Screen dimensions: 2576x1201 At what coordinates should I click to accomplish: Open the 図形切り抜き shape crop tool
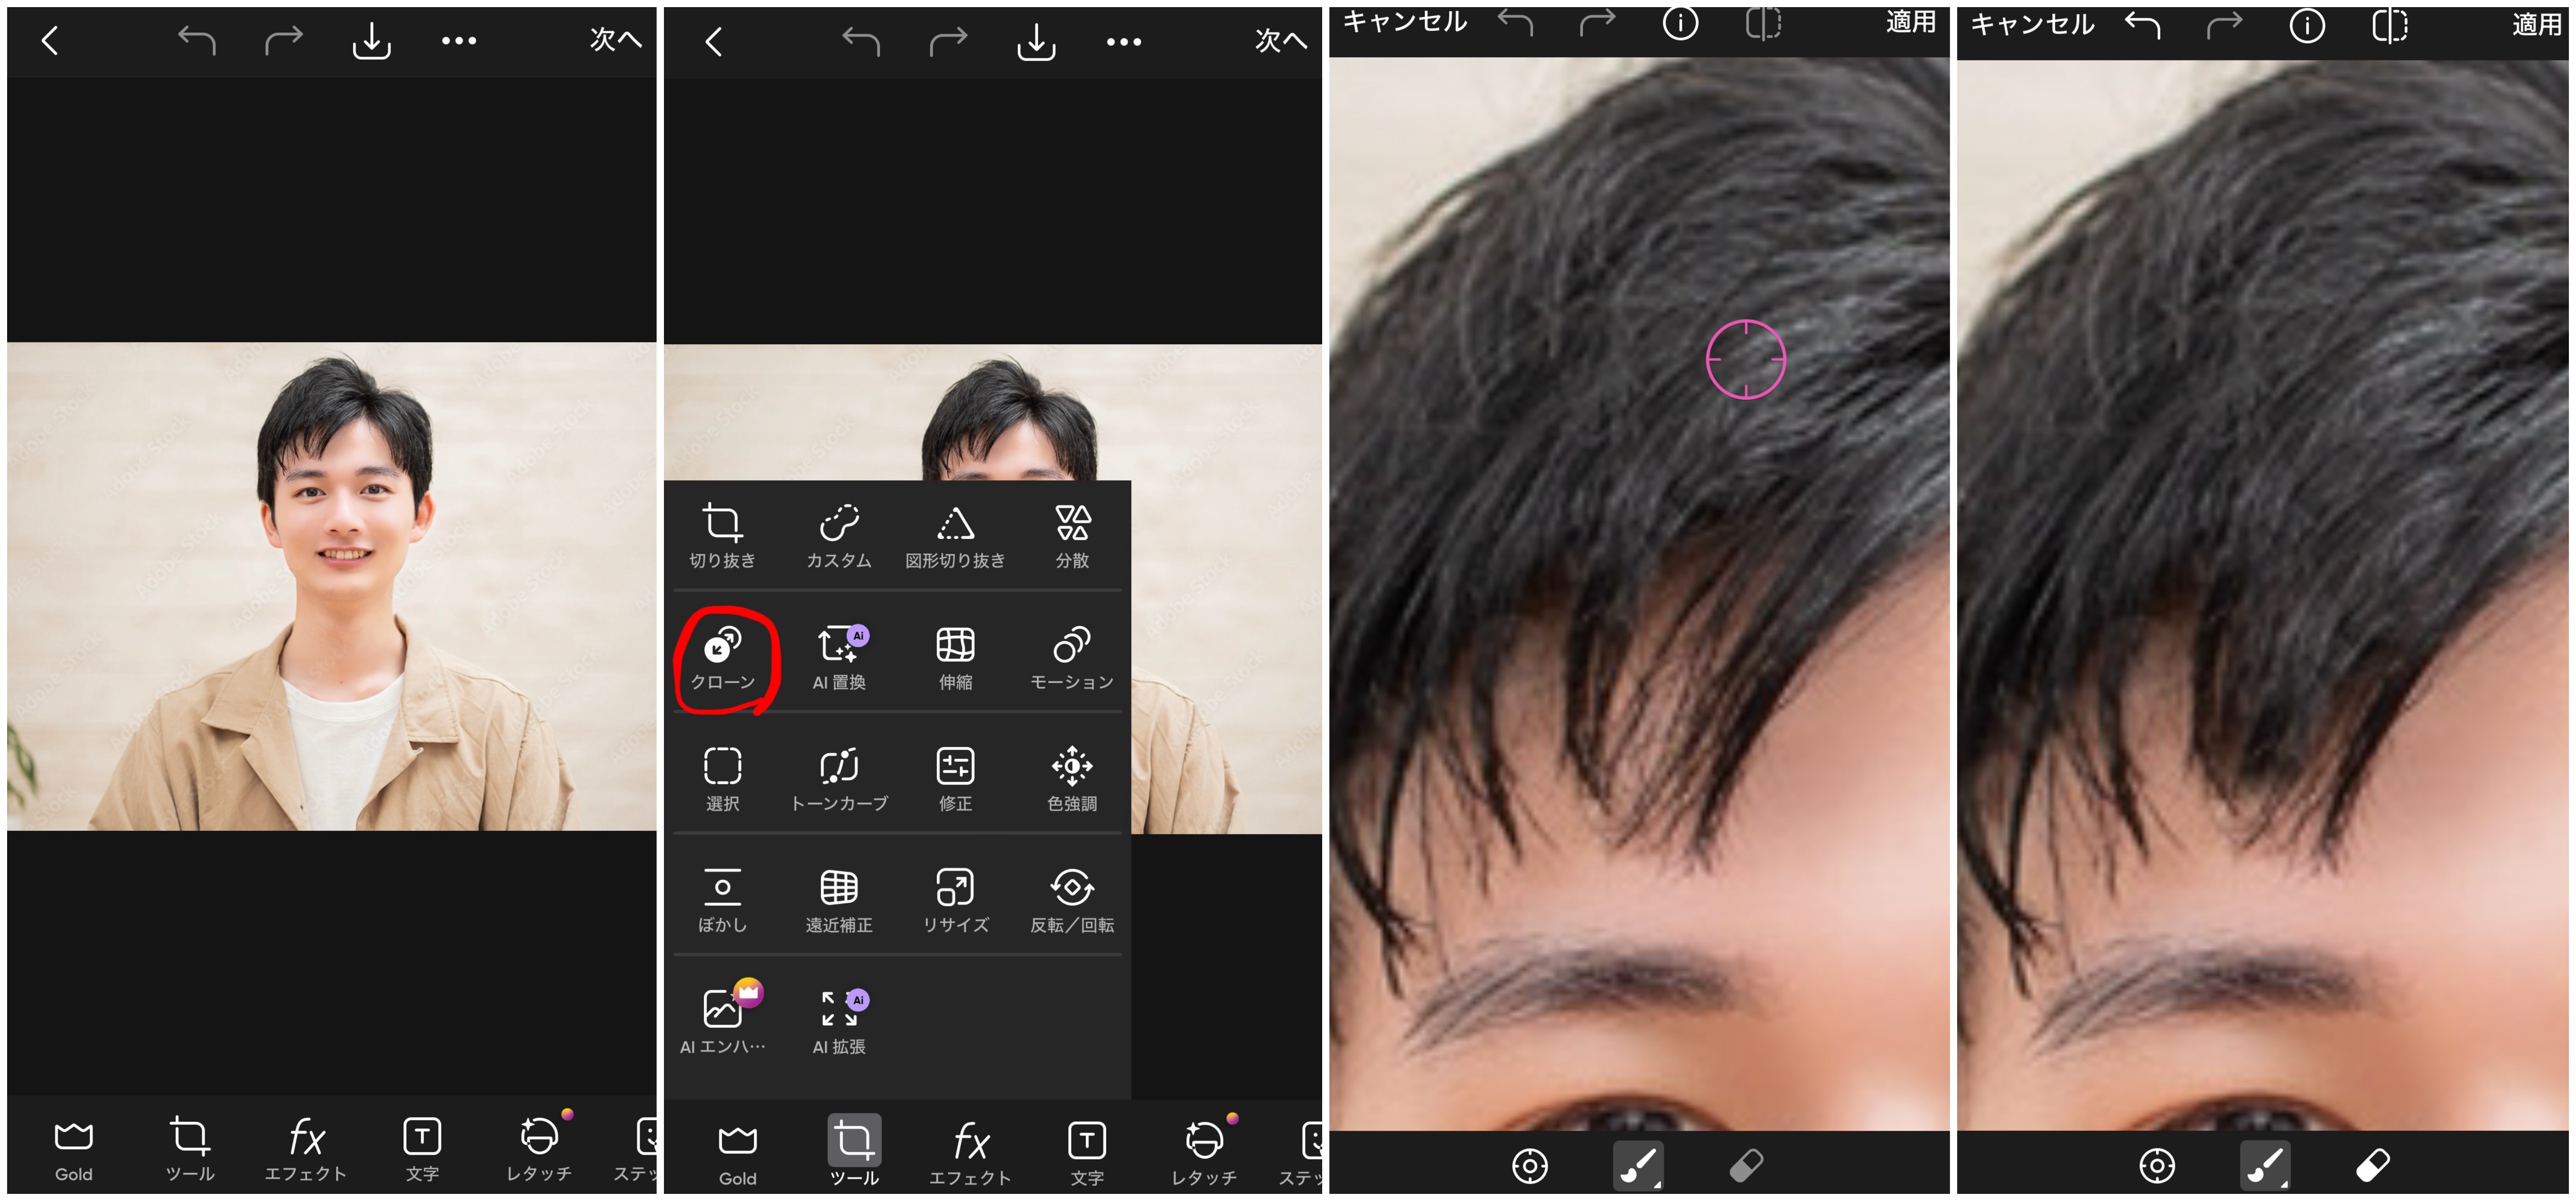[x=955, y=536]
